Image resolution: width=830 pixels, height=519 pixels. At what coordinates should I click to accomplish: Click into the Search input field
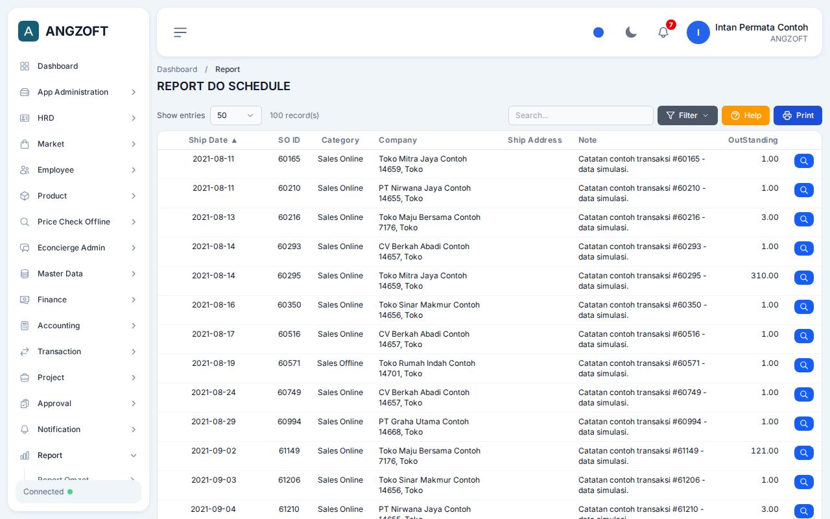click(581, 115)
